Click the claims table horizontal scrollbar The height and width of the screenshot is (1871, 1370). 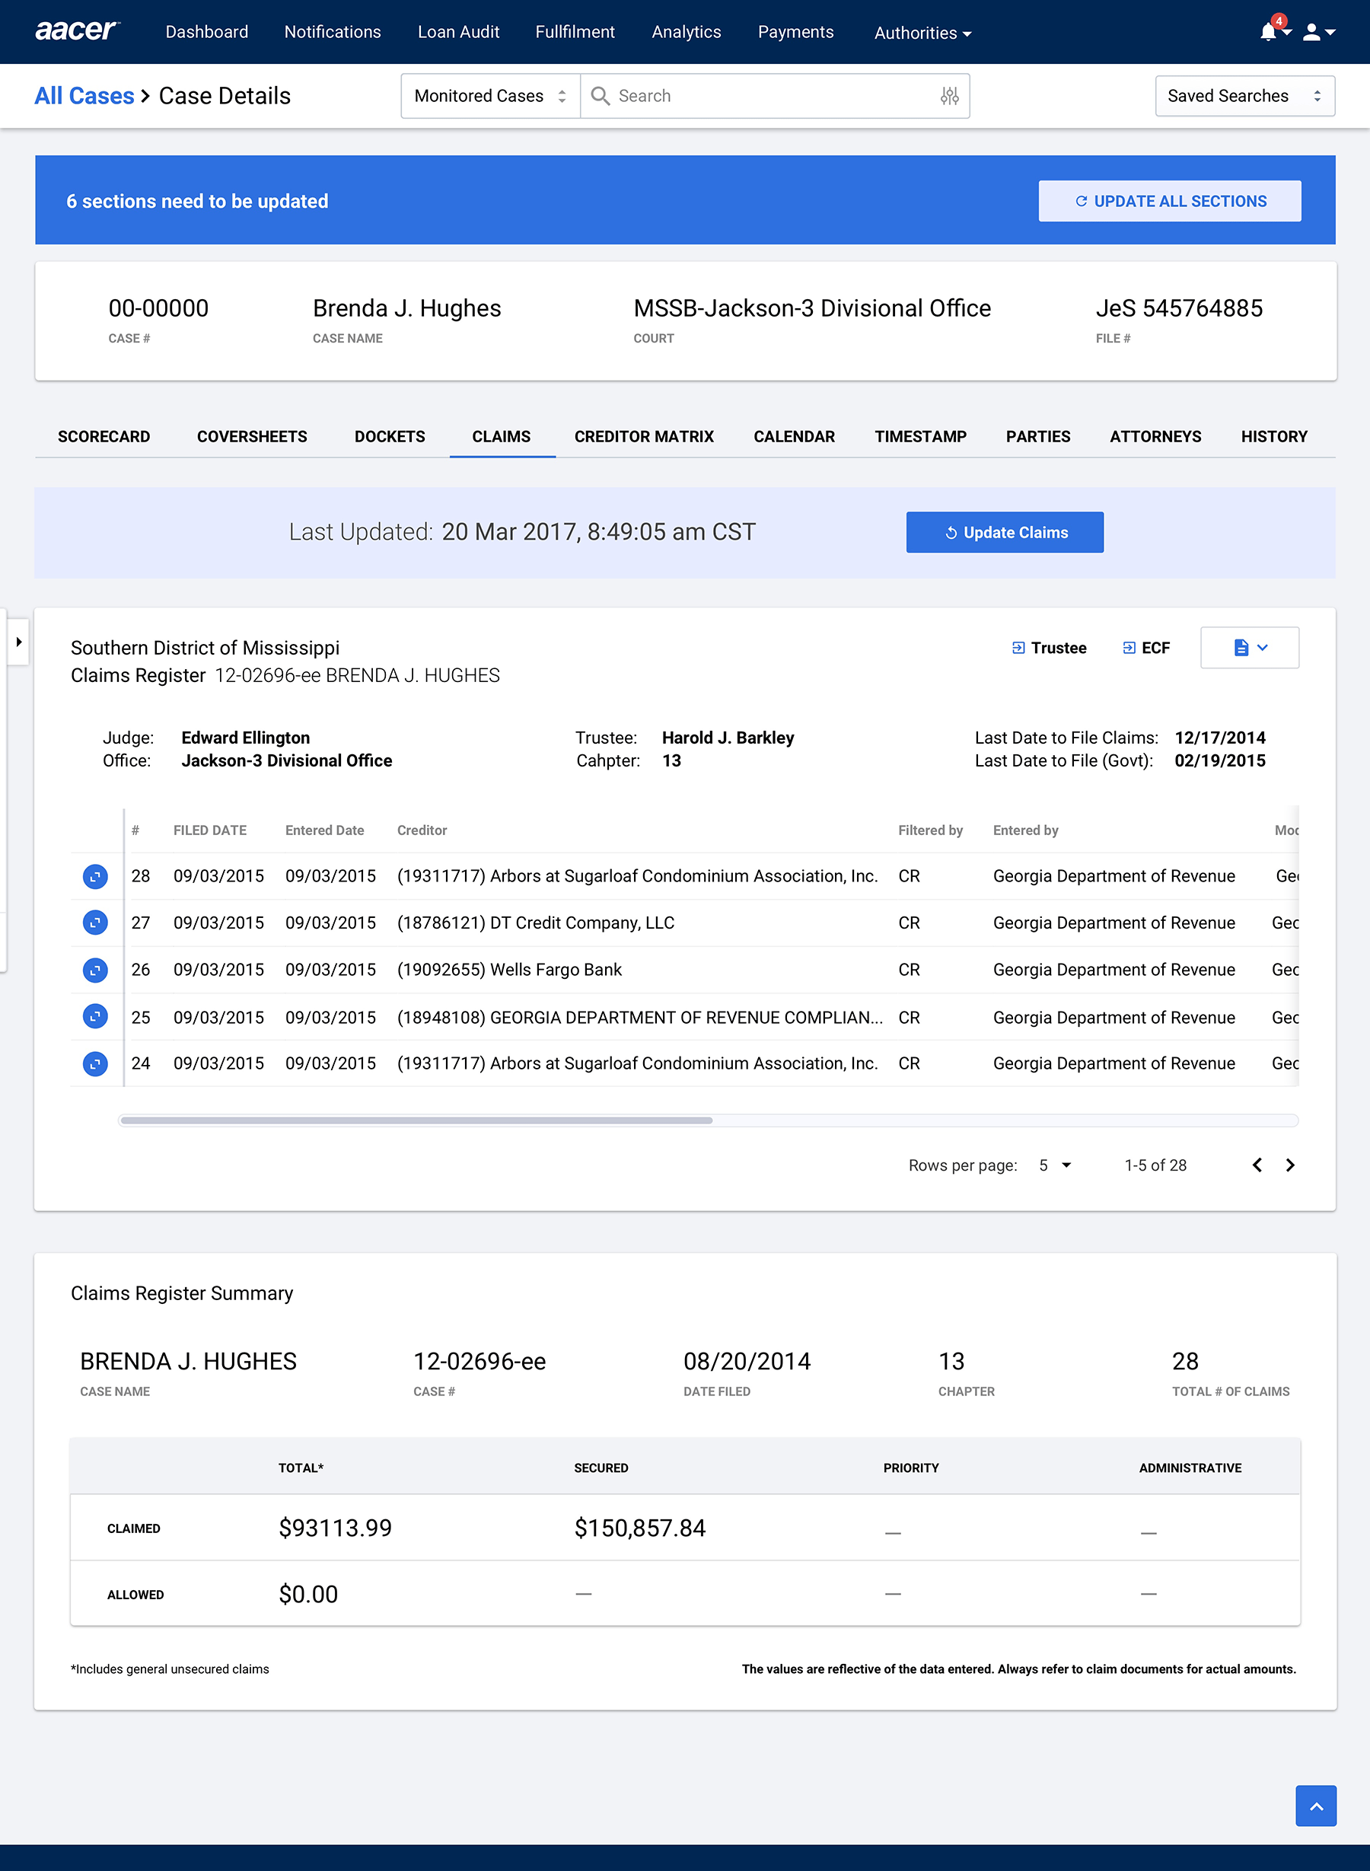[x=416, y=1120]
